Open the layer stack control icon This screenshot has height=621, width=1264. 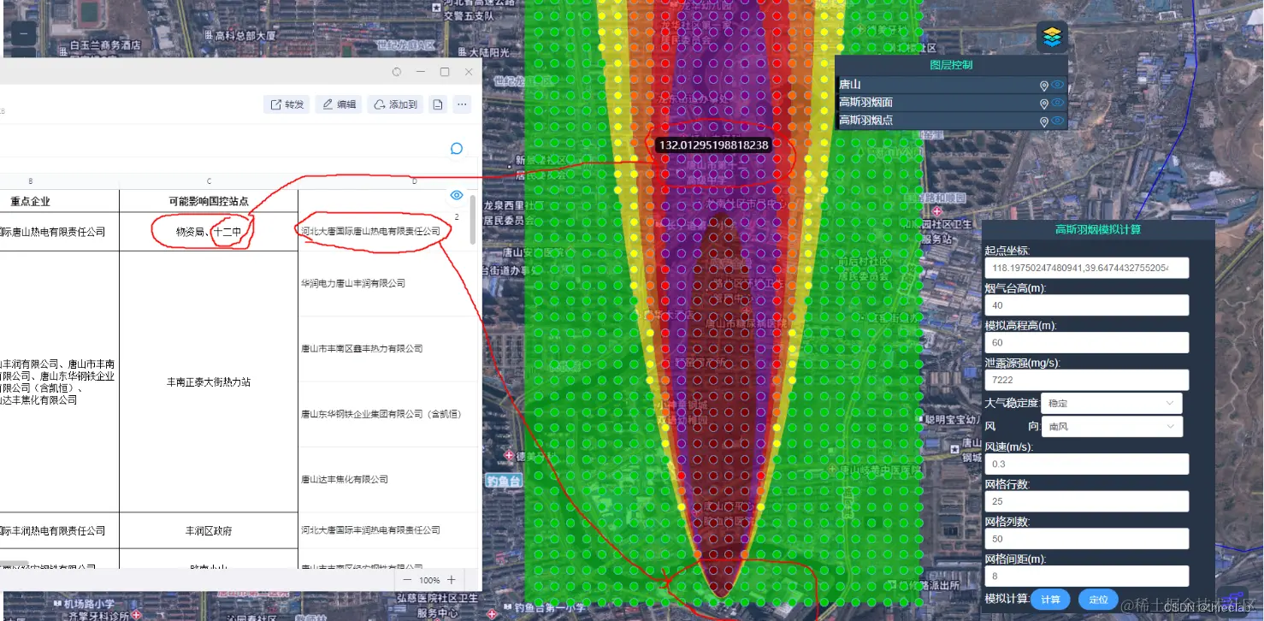(x=1052, y=37)
